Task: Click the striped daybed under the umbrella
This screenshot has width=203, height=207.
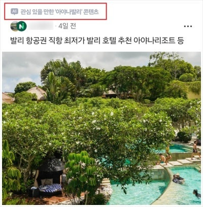Action: 50,188
